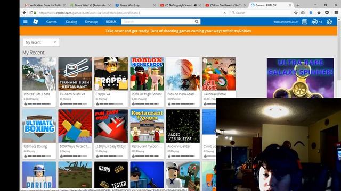The width and height of the screenshot is (341, 191).
Task: Click the Audio Visualizer title link
Action: click(x=179, y=146)
